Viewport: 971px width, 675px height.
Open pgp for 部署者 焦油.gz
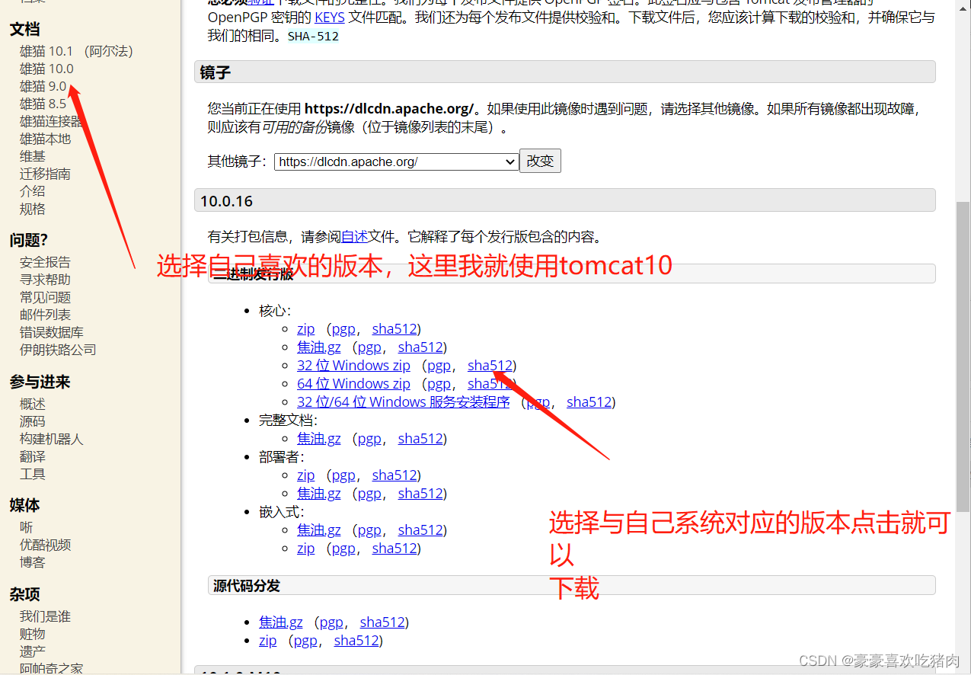point(369,494)
